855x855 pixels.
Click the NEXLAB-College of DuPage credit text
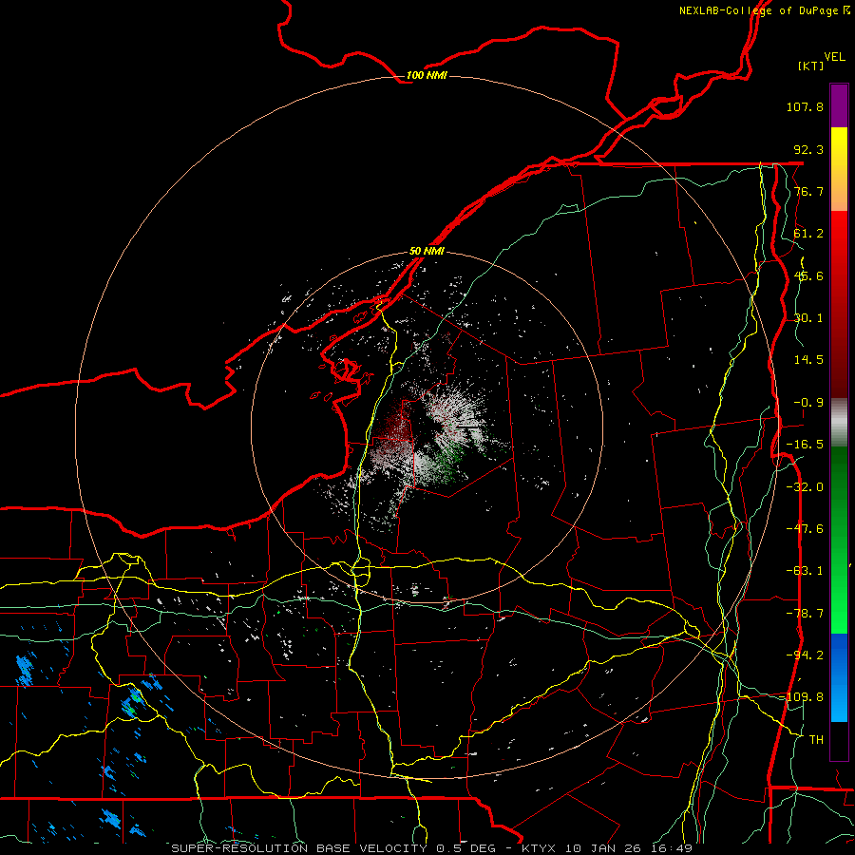tap(764, 10)
